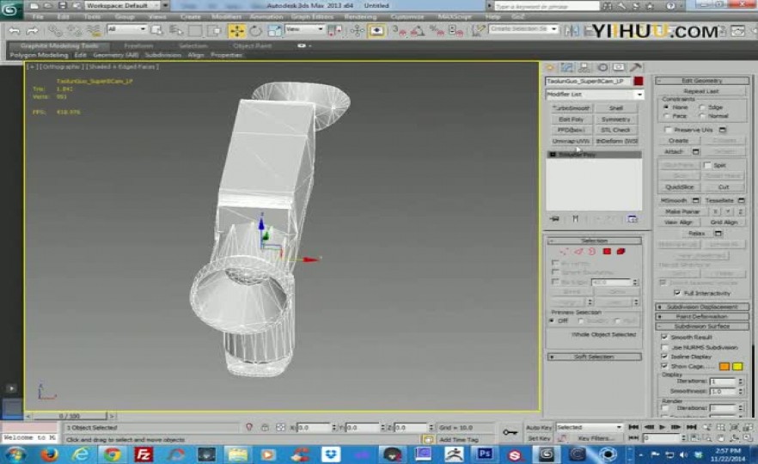Toggle the Show Cage checkbox
The image size is (758, 464).
664,366
